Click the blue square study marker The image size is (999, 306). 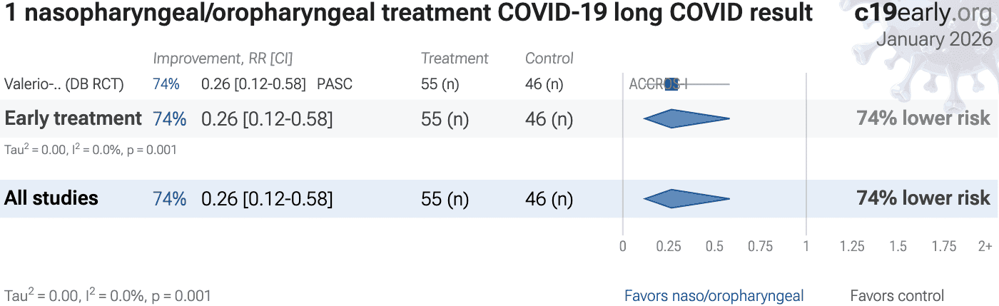click(x=671, y=84)
